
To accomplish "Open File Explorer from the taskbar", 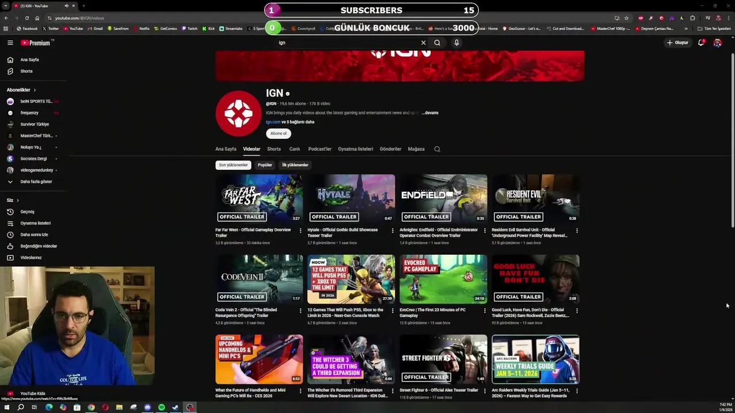I will (119, 407).
